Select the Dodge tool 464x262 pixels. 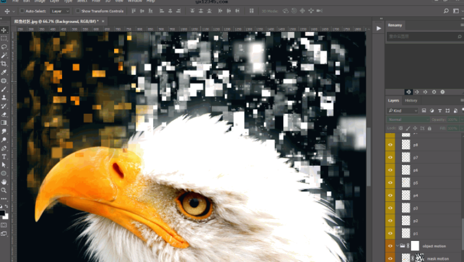coord(4,140)
